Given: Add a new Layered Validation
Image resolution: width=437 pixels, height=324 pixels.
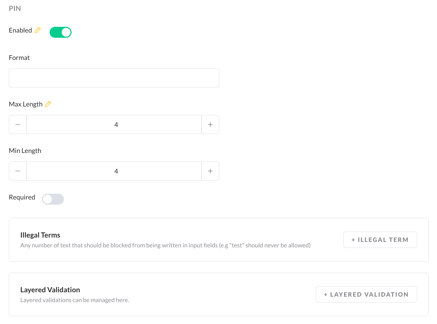Looking at the screenshot, I should (366, 294).
